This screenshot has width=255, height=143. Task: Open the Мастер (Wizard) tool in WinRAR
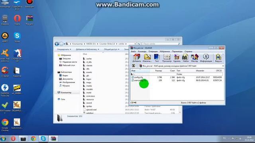[x=194, y=58]
